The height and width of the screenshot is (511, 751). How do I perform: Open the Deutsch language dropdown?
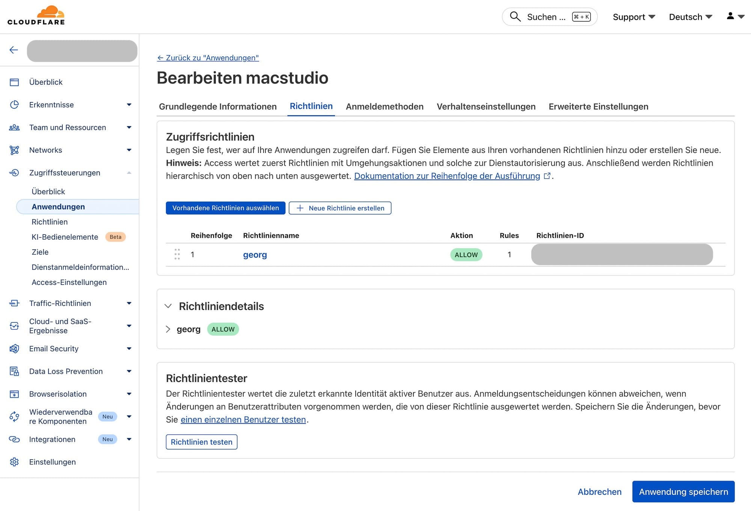point(690,17)
